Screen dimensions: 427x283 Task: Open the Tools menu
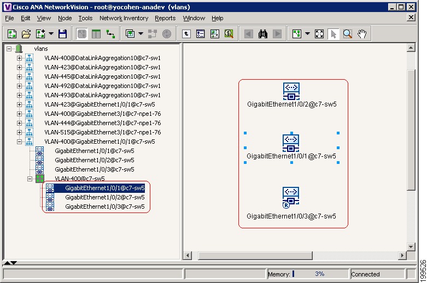pos(85,18)
